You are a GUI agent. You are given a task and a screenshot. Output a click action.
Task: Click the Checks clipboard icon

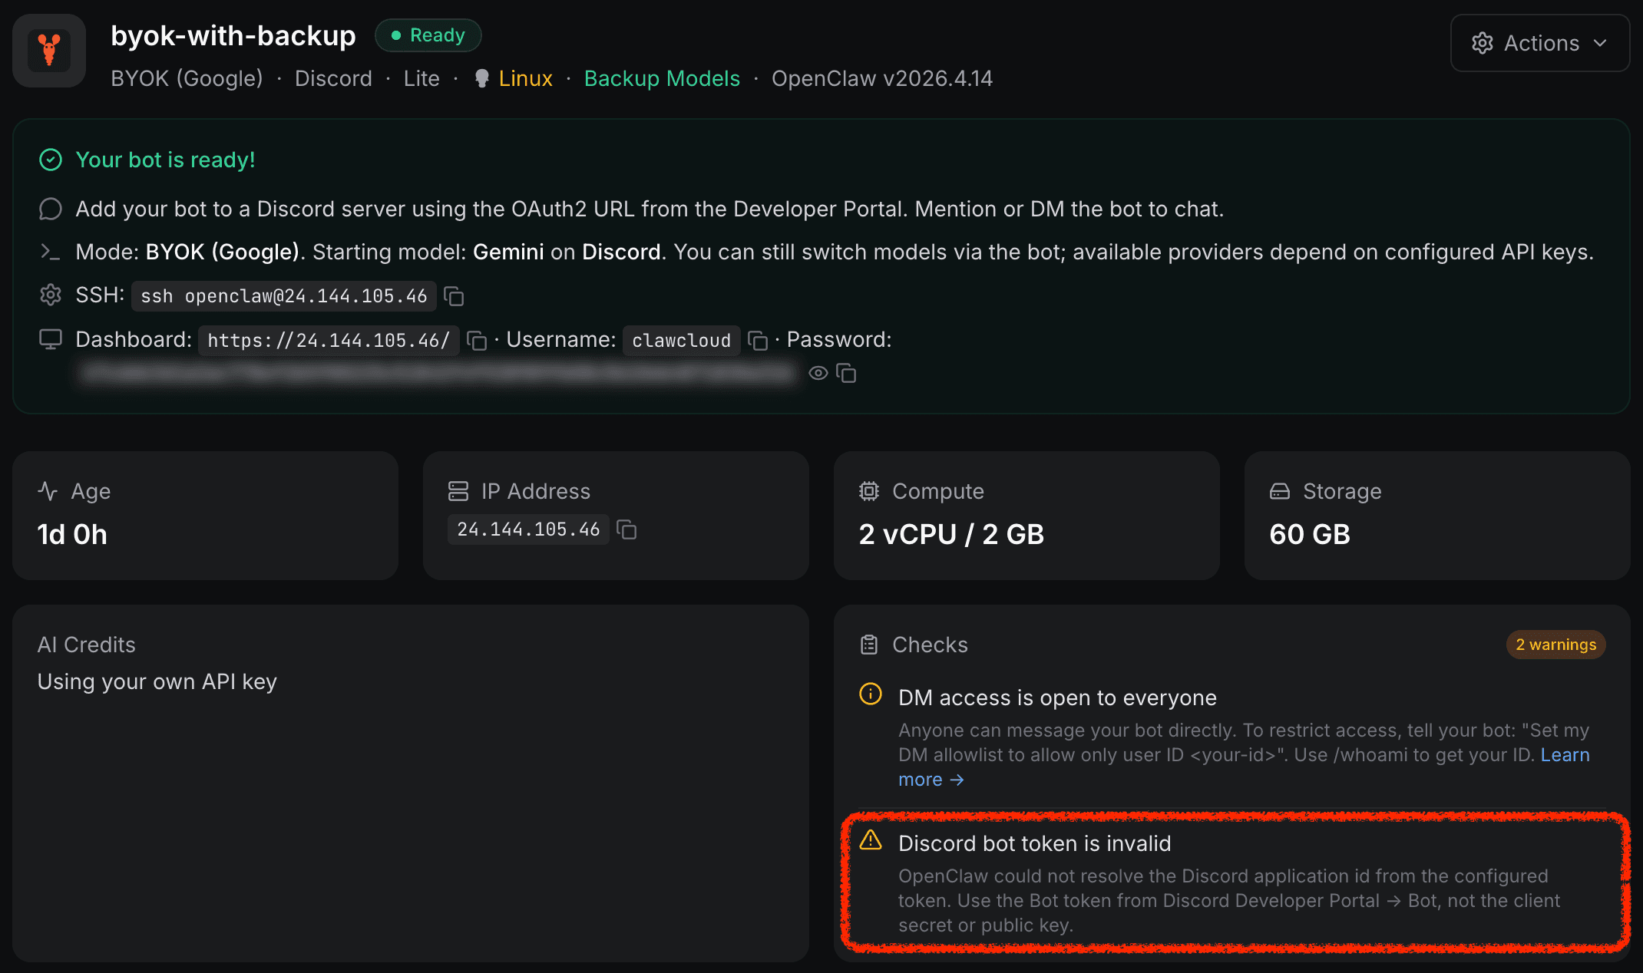click(x=868, y=645)
